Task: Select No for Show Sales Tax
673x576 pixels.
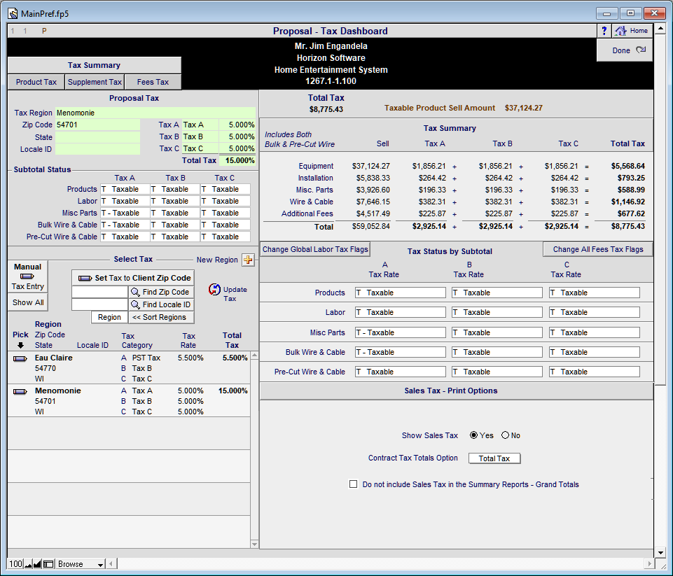Action: pos(505,435)
